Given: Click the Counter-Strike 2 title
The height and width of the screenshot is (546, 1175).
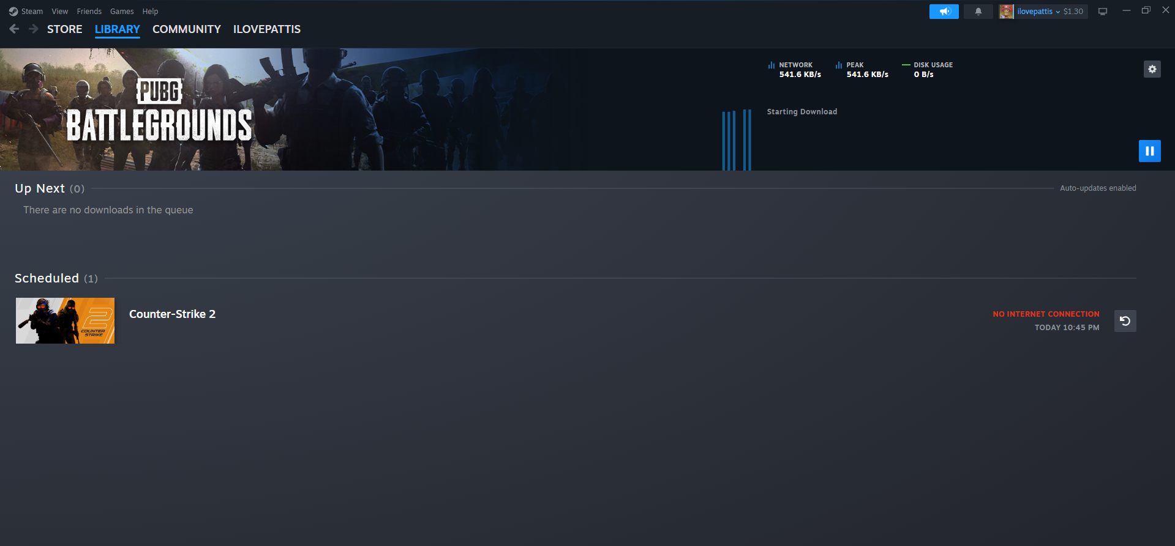Looking at the screenshot, I should (x=173, y=314).
